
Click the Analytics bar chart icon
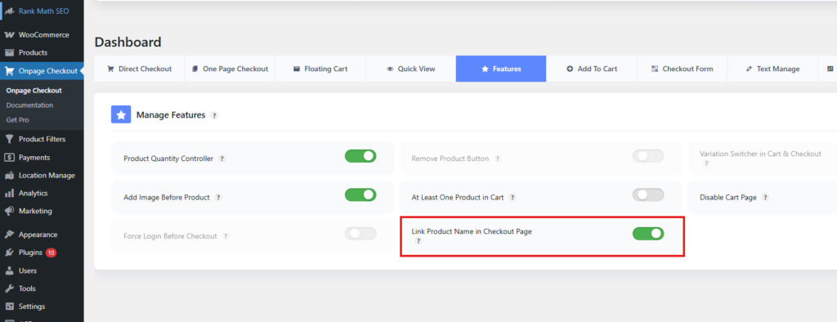9,194
